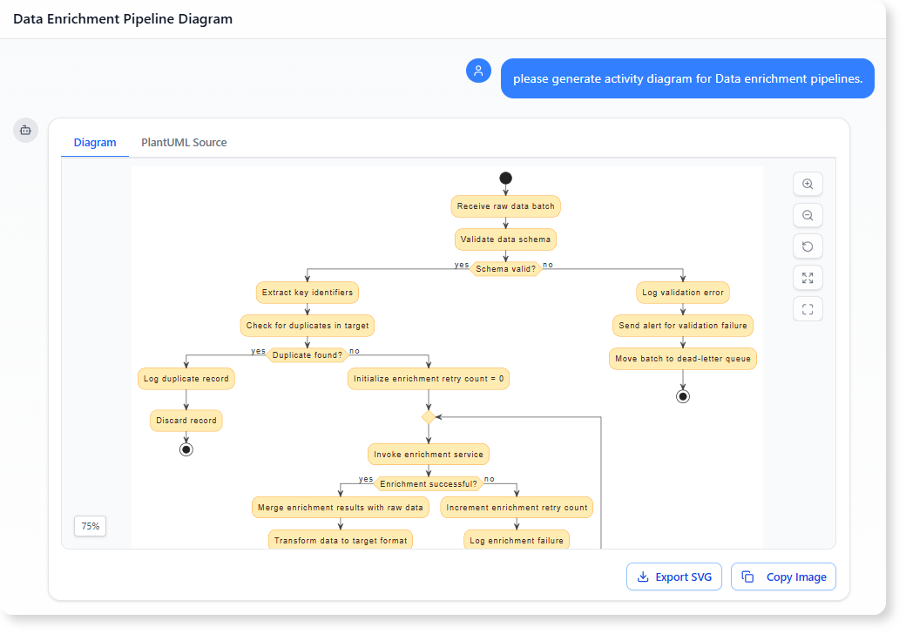
Task: Copy the diagram image
Action: pos(783,577)
